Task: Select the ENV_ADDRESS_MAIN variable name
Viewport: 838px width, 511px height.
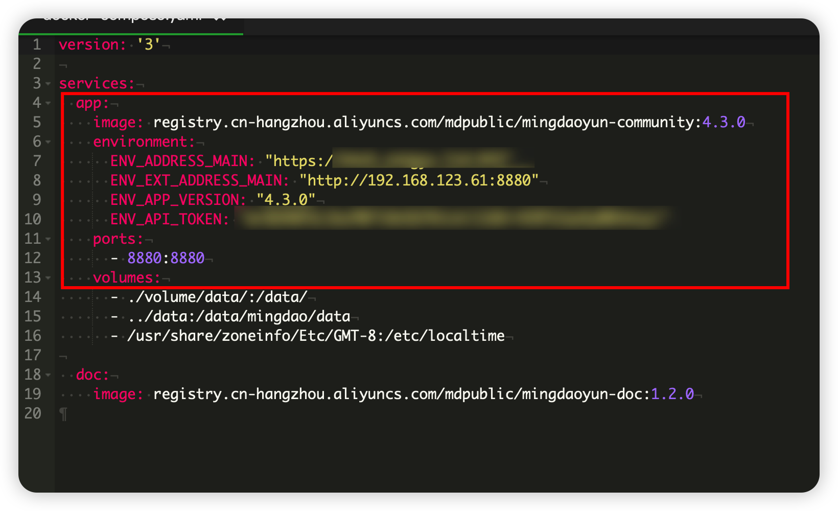Action: pyautogui.click(x=182, y=161)
